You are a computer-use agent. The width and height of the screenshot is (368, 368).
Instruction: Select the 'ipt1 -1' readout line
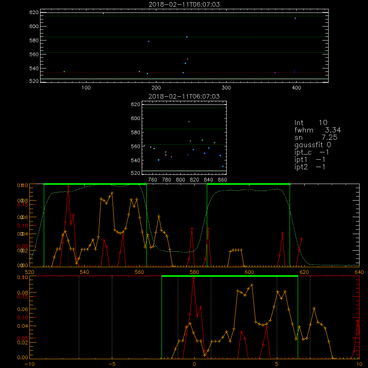pos(310,160)
